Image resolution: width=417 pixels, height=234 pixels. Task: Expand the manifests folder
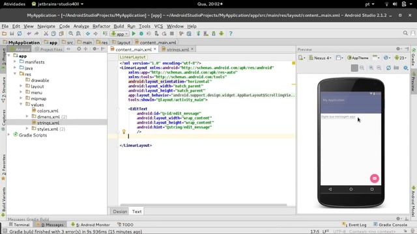15,62
